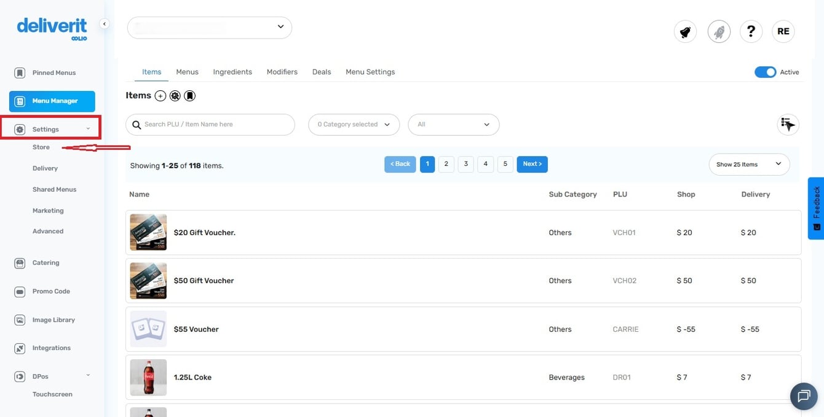Screen dimensions: 824x417
Task: Click the bookmark icon next to the Items heading
Action: coord(190,96)
